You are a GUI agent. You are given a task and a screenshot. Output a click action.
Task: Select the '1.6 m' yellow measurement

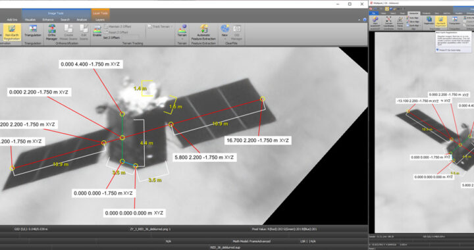tap(176, 107)
